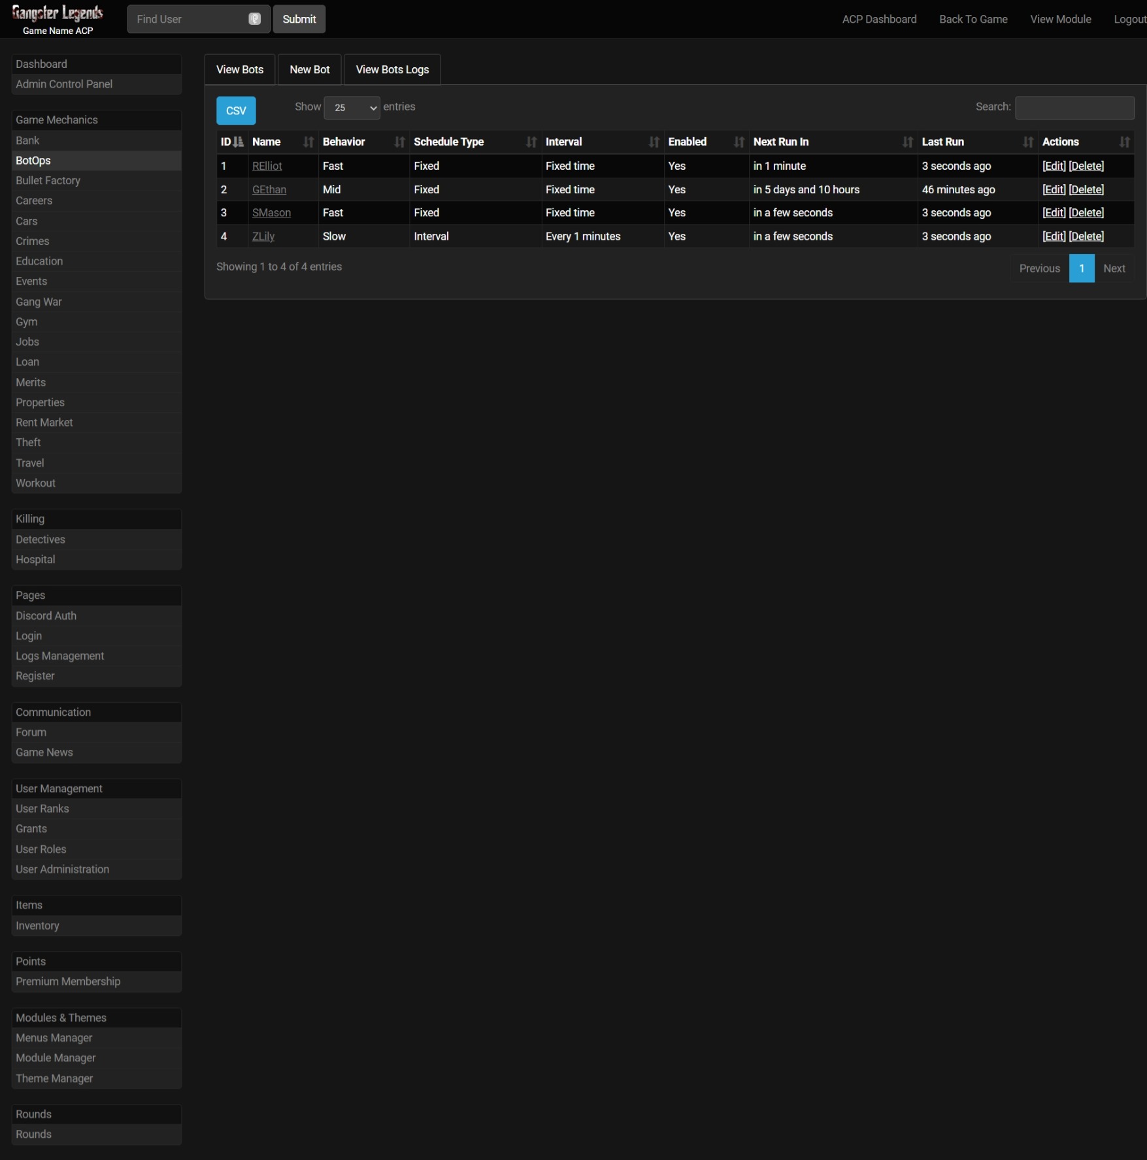Focus the table Search input field

pyautogui.click(x=1074, y=108)
